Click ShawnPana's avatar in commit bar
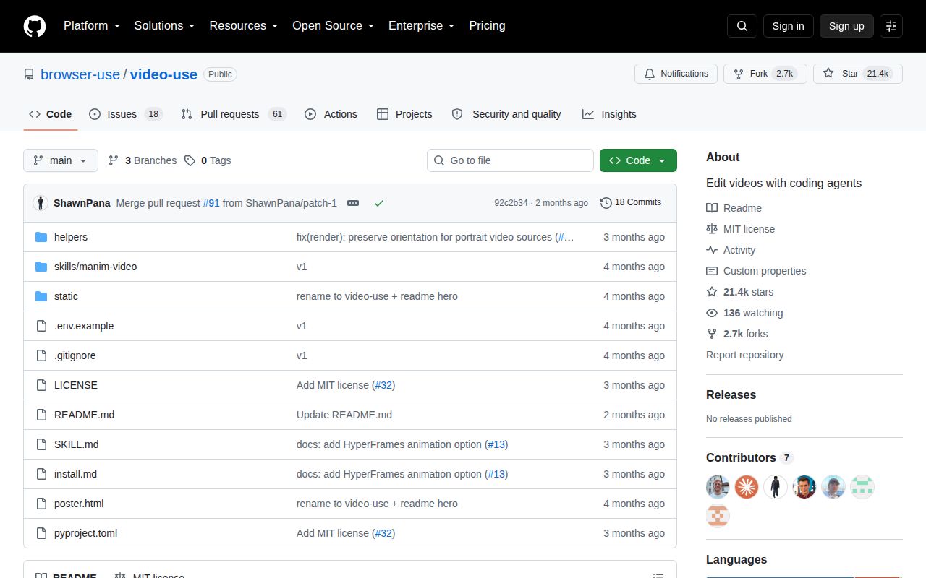This screenshot has height=578, width=926. [41, 203]
